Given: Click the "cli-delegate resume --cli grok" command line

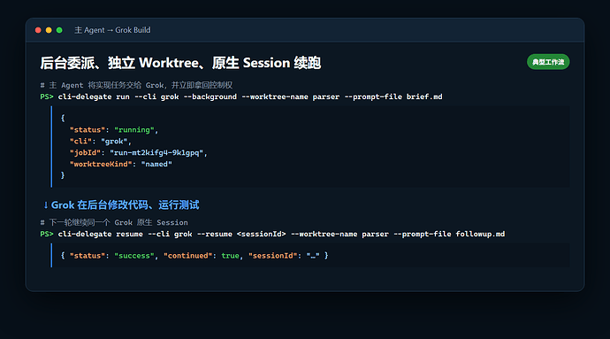Looking at the screenshot, I should pyautogui.click(x=281, y=234).
